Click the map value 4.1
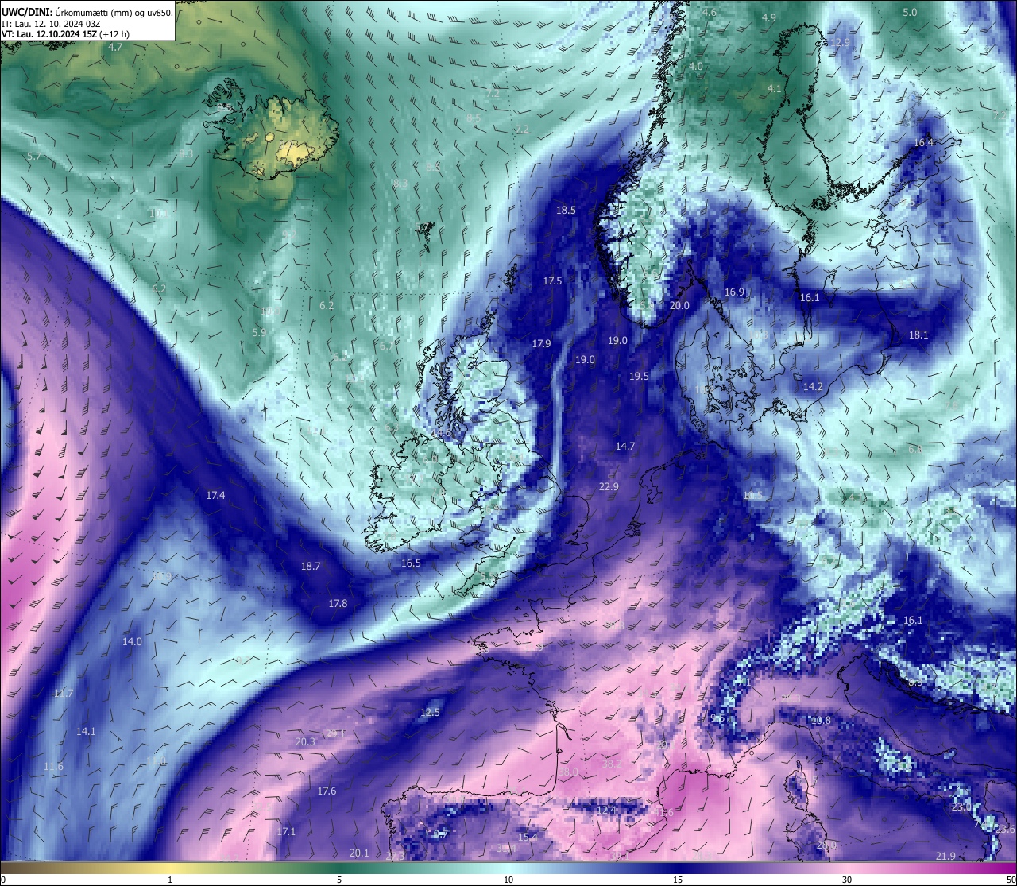Screen dimensions: 1017x886 click(x=775, y=89)
